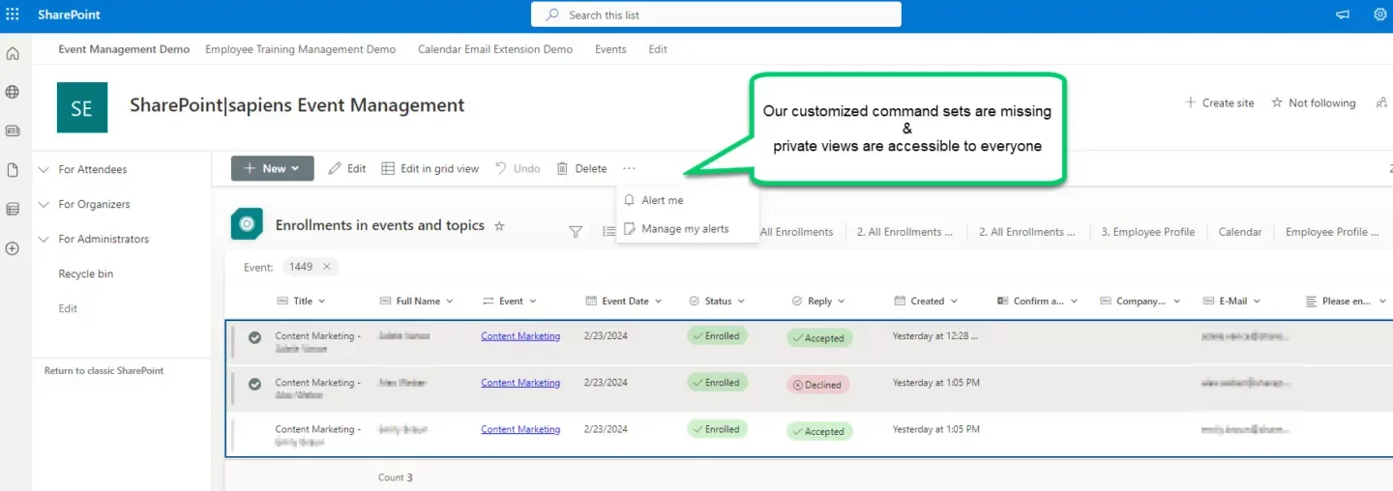
Task: Deselect the Declined row check circle
Action: (x=254, y=384)
